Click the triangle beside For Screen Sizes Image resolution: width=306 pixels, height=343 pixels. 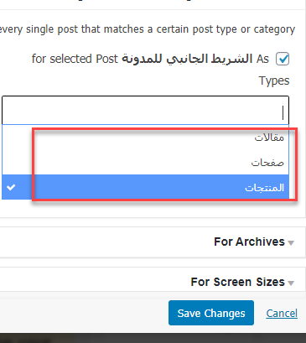(x=291, y=283)
